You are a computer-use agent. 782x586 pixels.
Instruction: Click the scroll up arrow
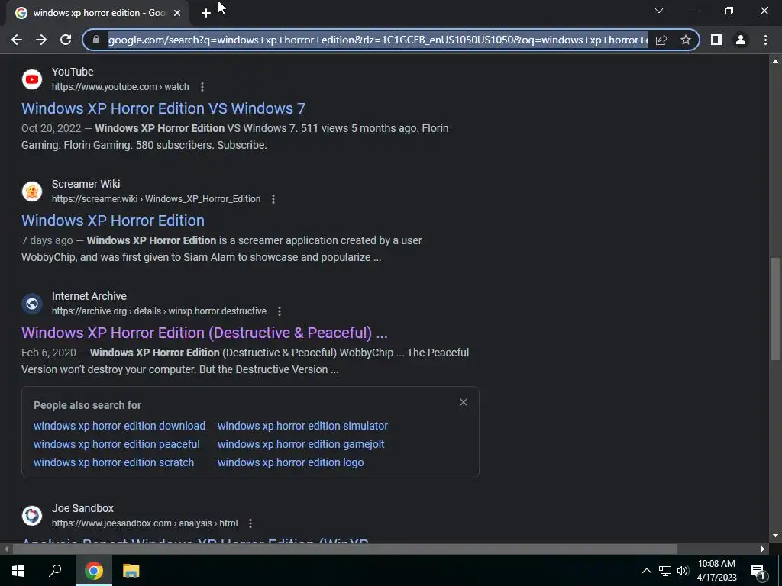pos(775,61)
